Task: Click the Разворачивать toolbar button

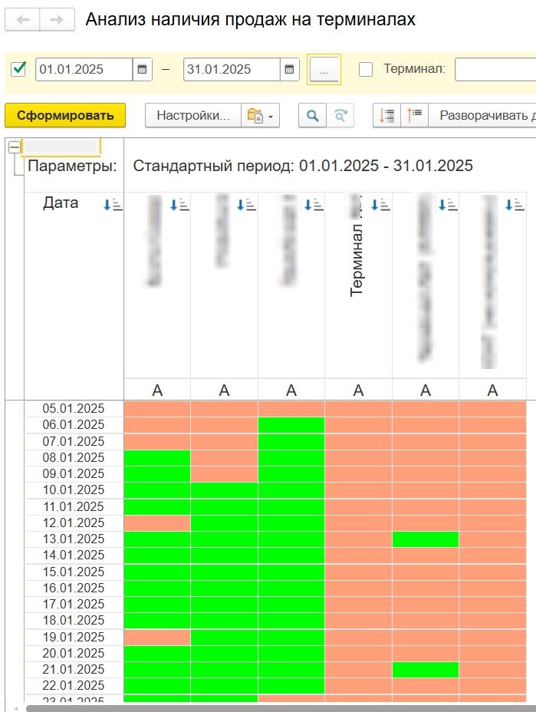Action: (x=482, y=115)
